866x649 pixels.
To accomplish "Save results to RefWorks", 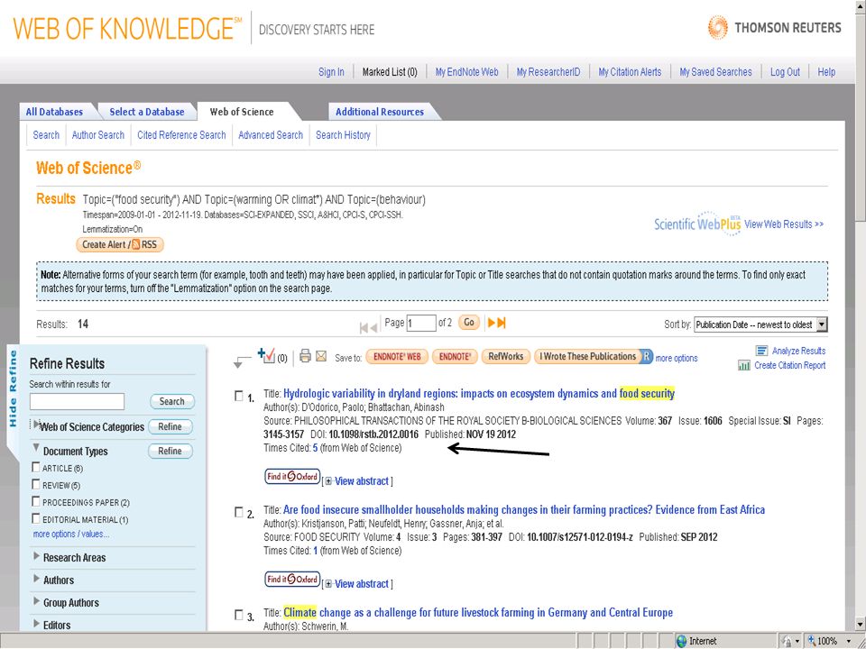I will point(506,357).
